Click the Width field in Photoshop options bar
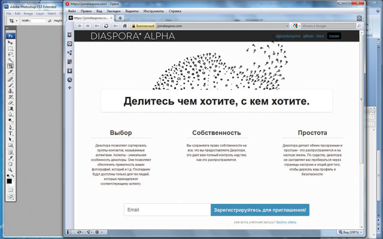 [38, 21]
